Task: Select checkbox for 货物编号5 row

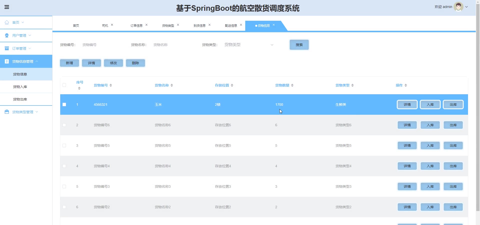Action: (x=64, y=145)
